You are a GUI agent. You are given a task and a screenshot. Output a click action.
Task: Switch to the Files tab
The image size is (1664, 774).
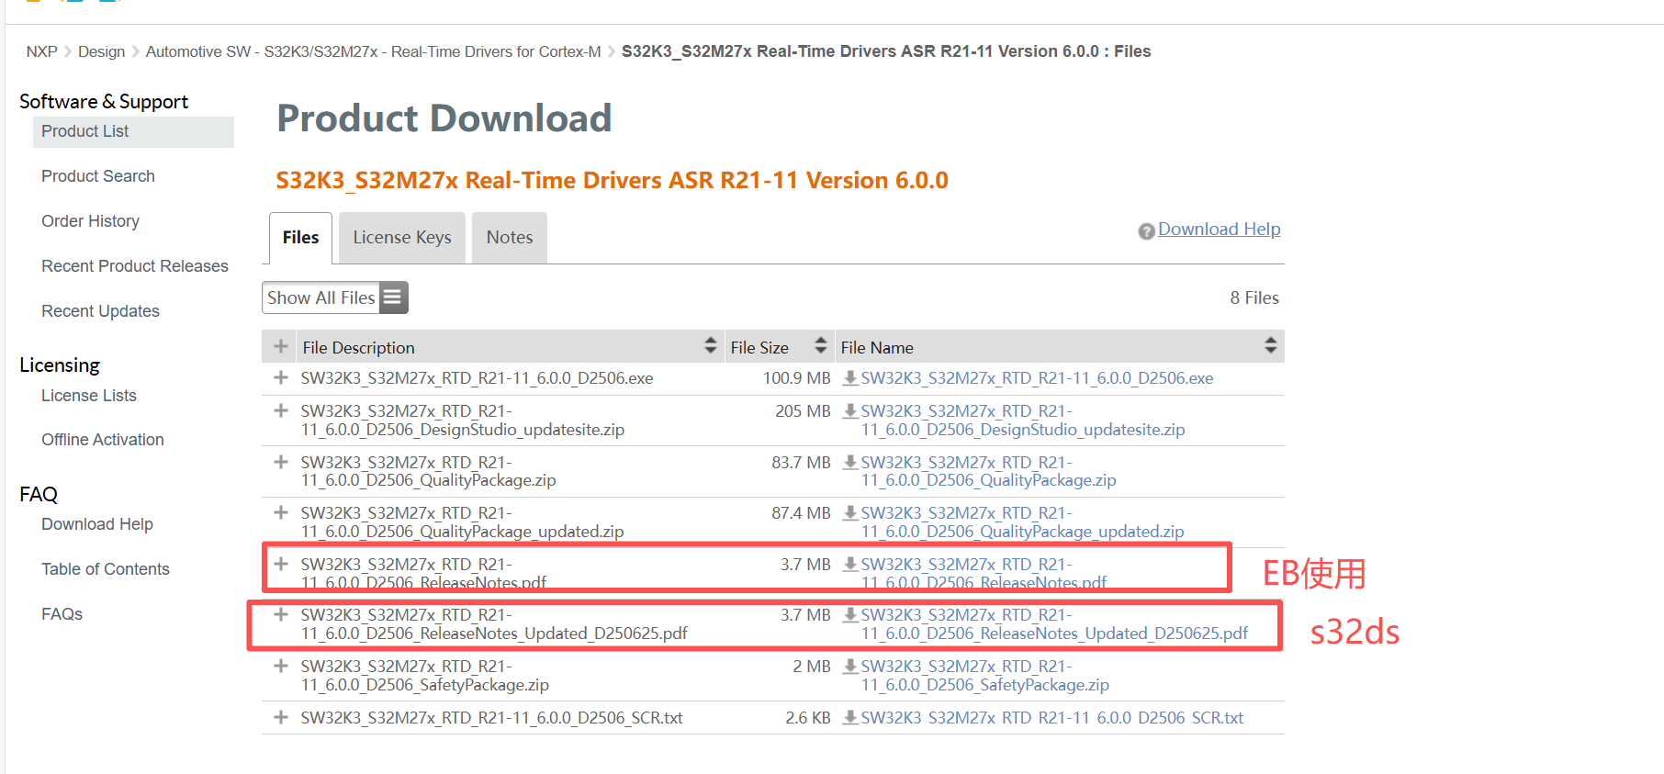[300, 238]
